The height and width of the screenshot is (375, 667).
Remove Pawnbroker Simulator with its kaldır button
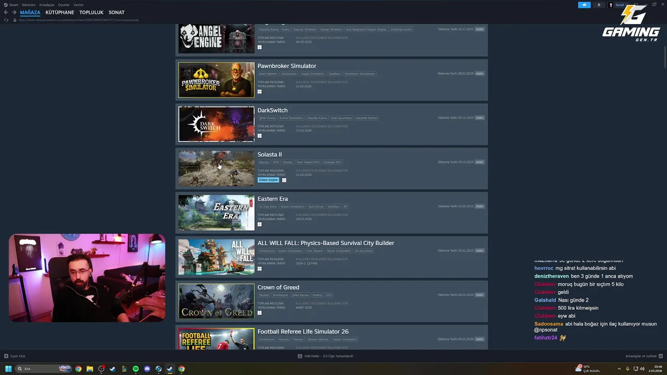[480, 73]
